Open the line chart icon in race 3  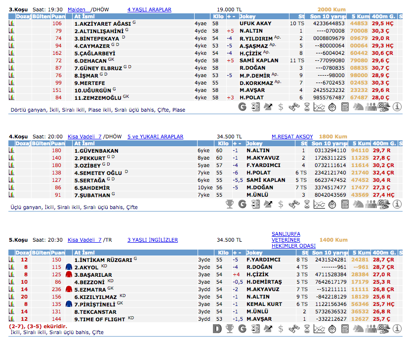pos(319,106)
